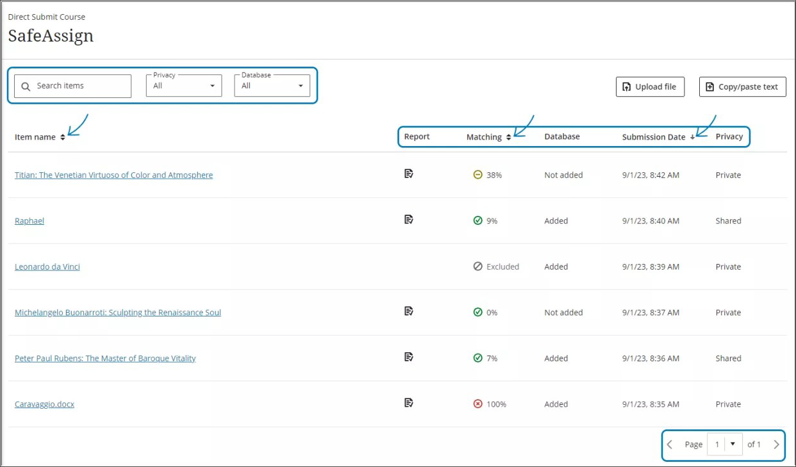796x467 pixels.
Task: Click date 9/1/23, 8:40 AM
Action: click(x=651, y=220)
